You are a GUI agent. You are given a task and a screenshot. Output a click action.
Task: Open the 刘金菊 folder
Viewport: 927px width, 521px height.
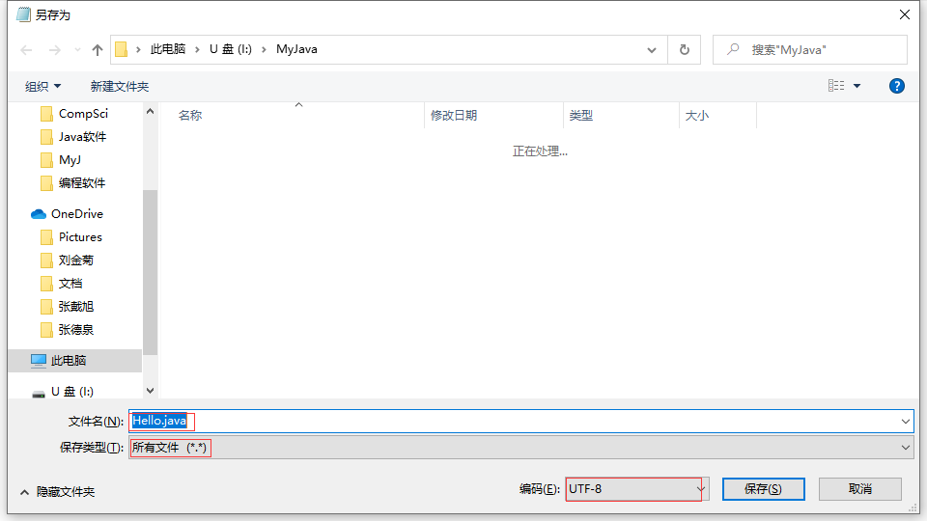pyautogui.click(x=75, y=260)
